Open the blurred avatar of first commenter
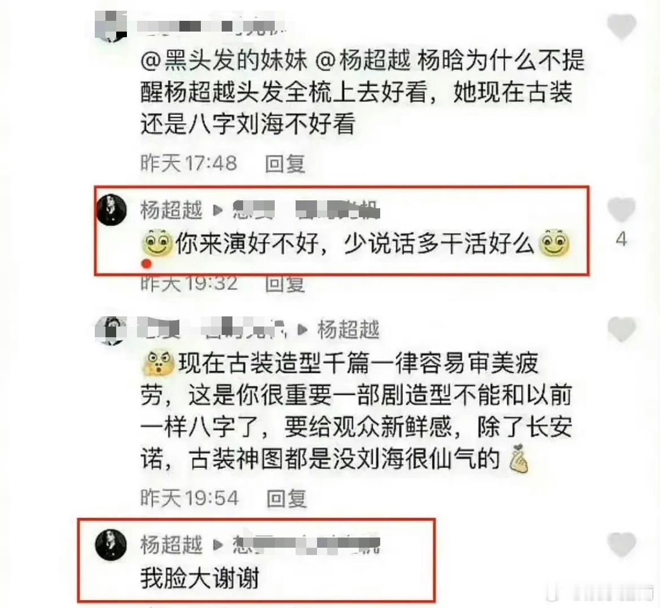This screenshot has width=660, height=608. 111,26
